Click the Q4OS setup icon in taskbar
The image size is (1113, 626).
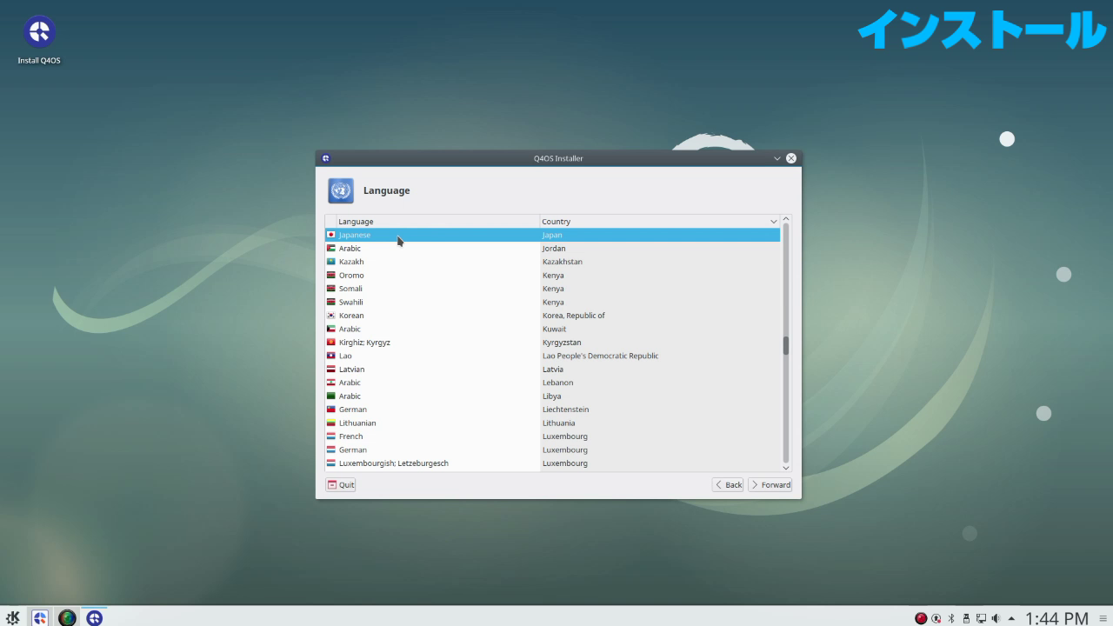click(39, 618)
